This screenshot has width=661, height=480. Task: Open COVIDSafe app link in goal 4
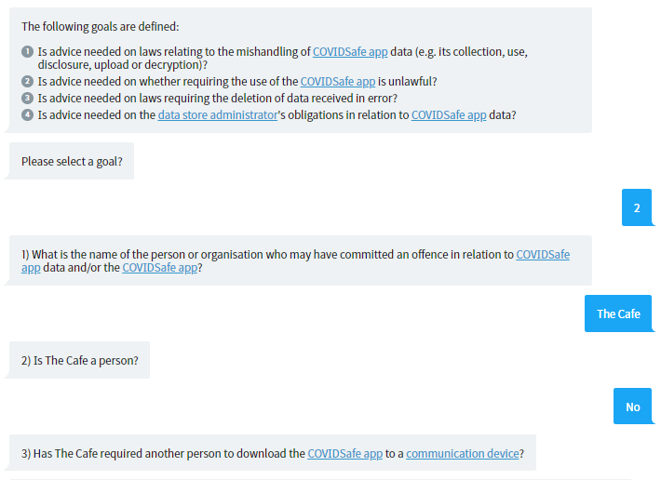(449, 115)
